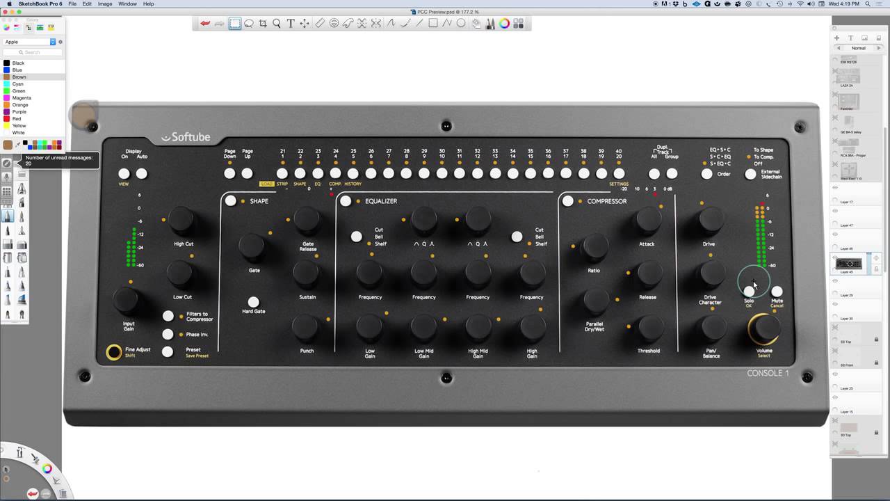
Task: Activate the Zoom magnifier tool
Action: [277, 24]
